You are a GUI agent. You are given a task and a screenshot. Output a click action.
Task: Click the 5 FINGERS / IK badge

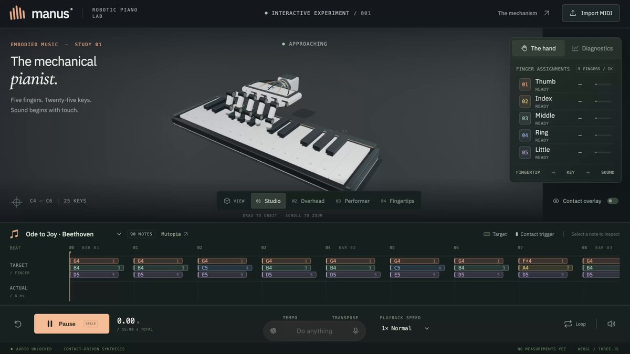tap(595, 69)
